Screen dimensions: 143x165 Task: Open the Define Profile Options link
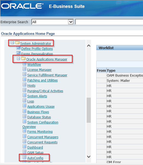pos(37,49)
